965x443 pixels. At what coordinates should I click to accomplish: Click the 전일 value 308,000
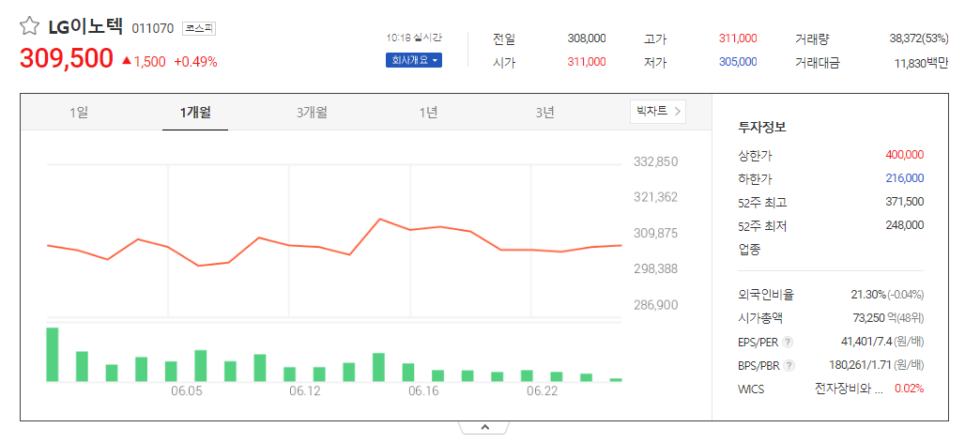pyautogui.click(x=587, y=38)
